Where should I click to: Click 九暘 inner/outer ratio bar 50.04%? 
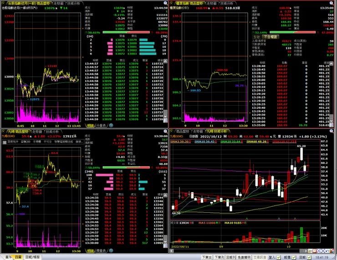point(126,167)
